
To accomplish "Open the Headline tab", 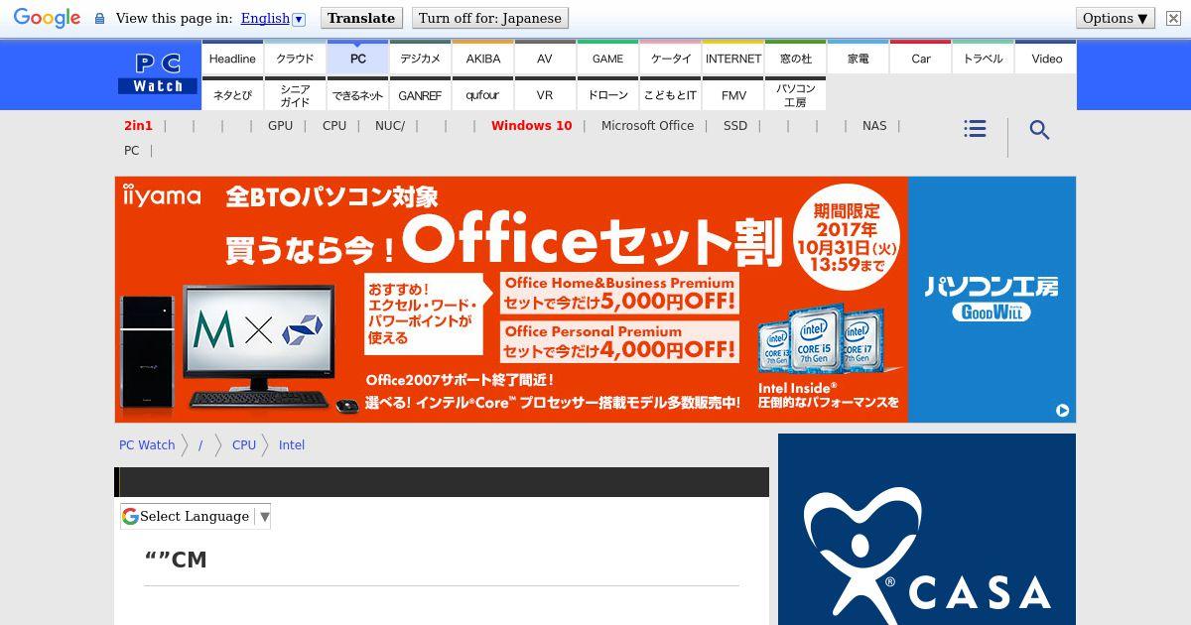I will click(x=232, y=58).
